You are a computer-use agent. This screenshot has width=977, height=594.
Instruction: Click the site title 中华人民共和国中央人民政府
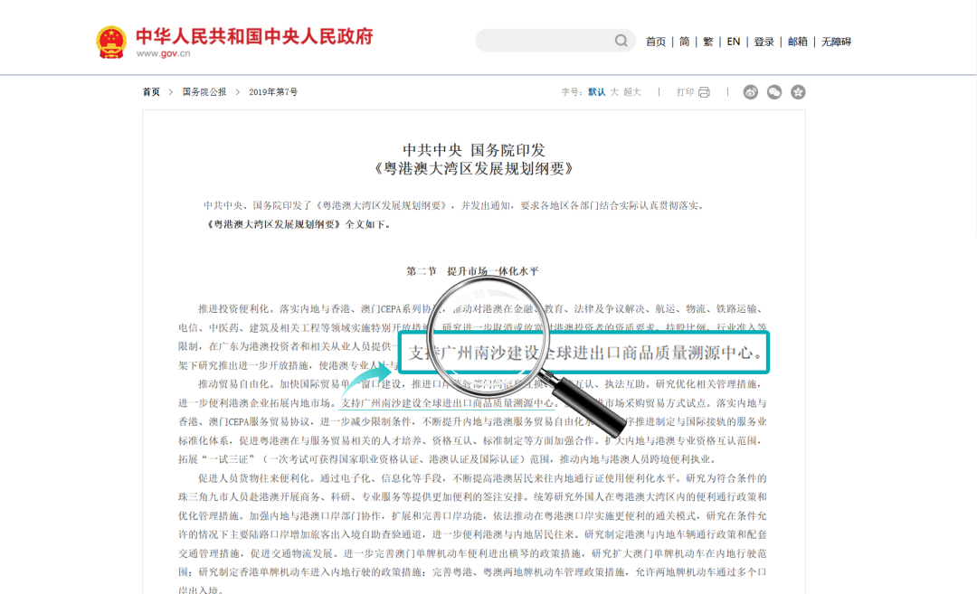click(254, 36)
